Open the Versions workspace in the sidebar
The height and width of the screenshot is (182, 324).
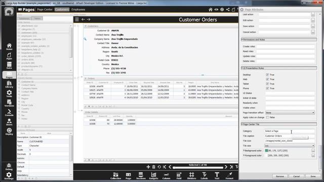point(9,103)
